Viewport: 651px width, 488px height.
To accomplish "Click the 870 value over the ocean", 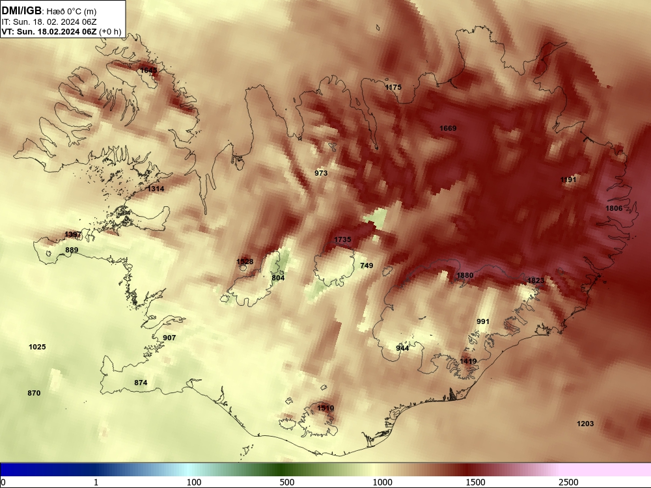I will pos(34,393).
